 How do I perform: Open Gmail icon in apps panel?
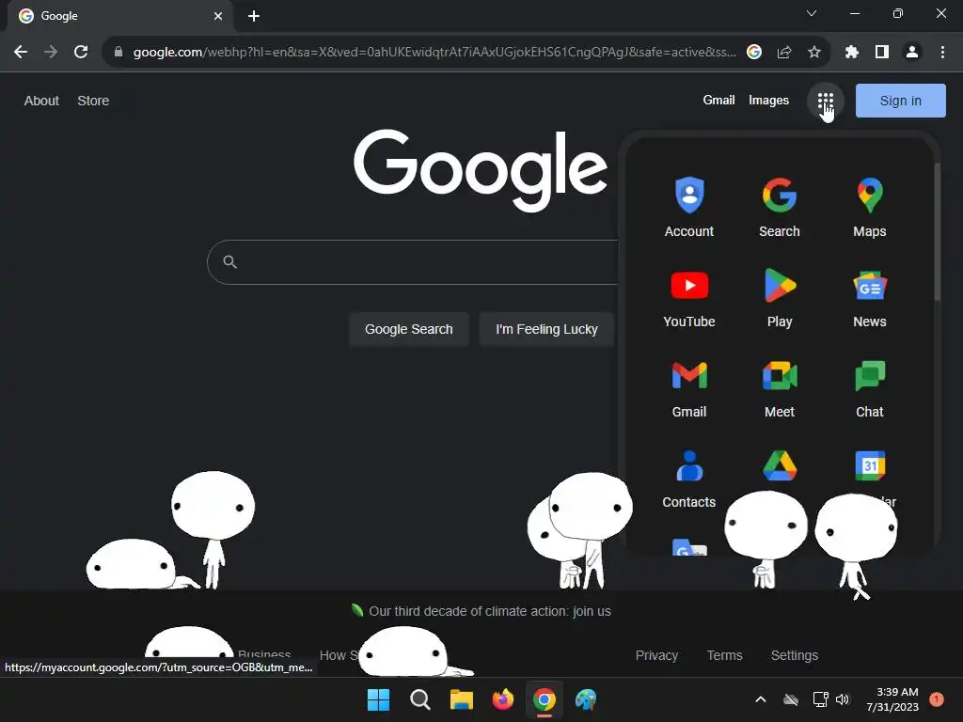pos(689,388)
